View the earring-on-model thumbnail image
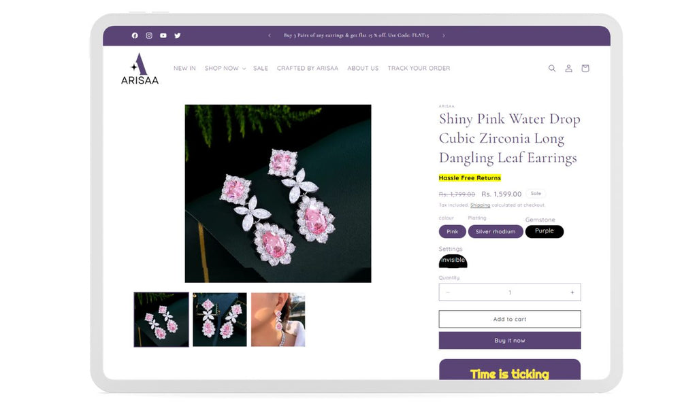The width and height of the screenshot is (697, 410). (x=278, y=320)
